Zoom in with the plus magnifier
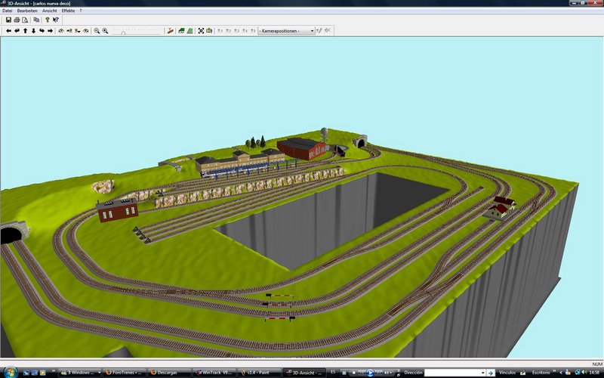 point(105,31)
